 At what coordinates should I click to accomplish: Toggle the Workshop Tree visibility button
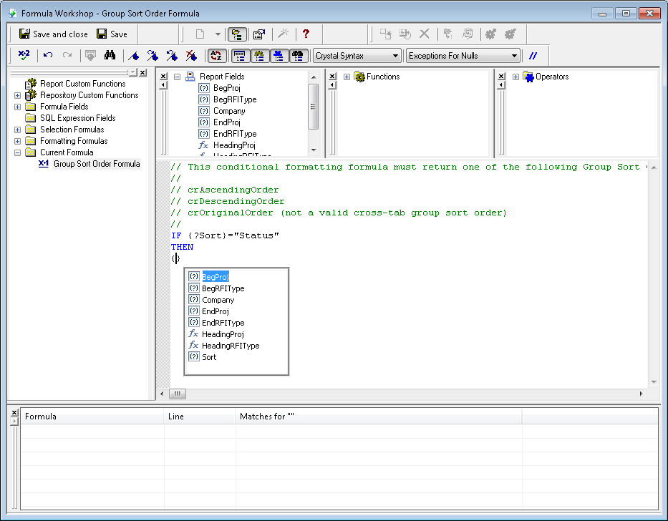click(x=237, y=34)
